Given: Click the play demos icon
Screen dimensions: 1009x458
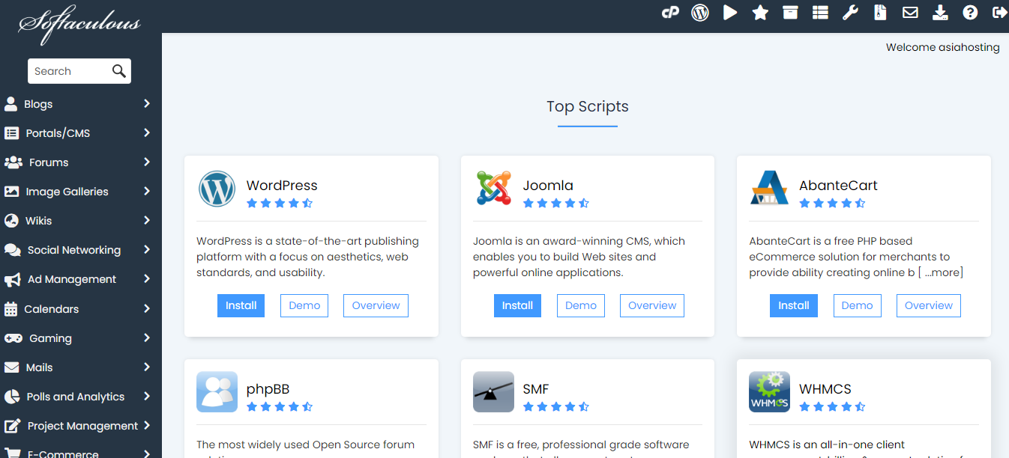Looking at the screenshot, I should coord(730,13).
